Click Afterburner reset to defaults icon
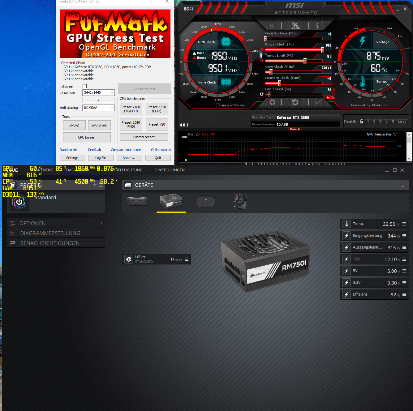The image size is (413, 411). coord(295,102)
